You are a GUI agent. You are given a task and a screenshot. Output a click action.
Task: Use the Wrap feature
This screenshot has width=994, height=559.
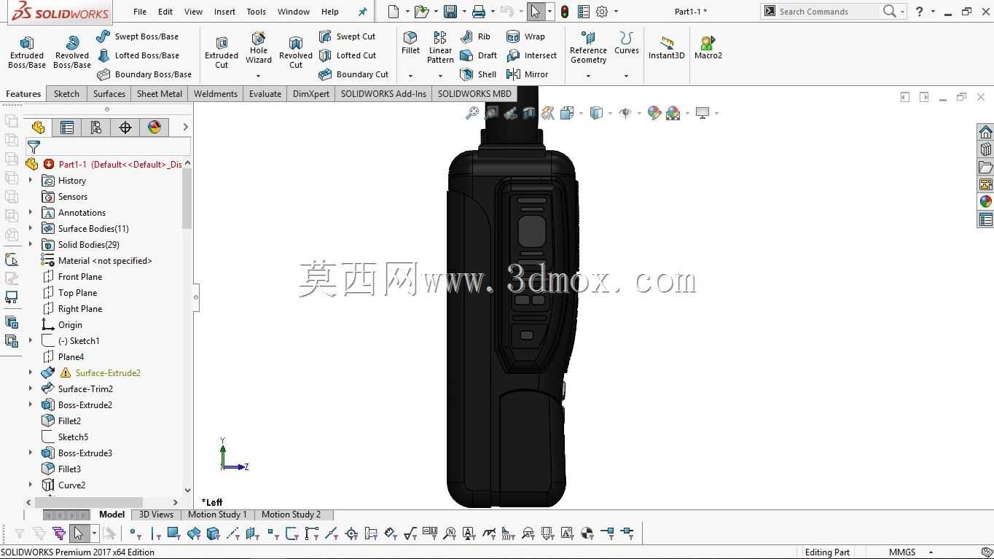tap(525, 36)
